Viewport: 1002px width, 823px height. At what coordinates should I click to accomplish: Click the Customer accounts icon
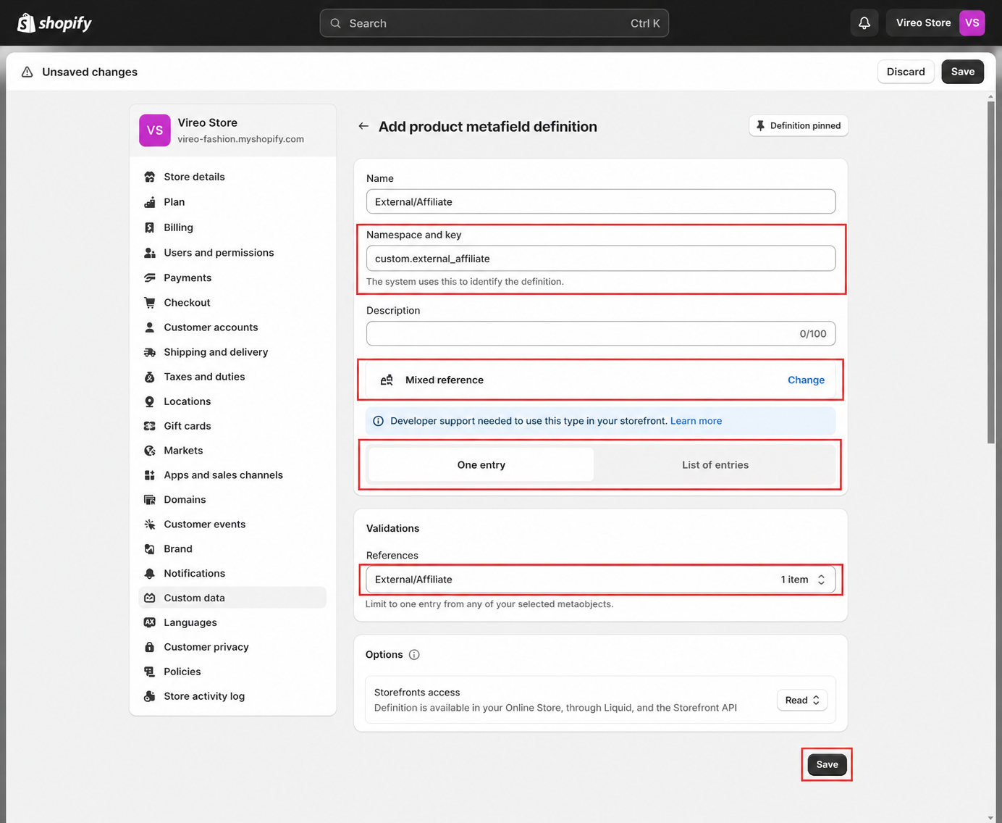point(150,327)
